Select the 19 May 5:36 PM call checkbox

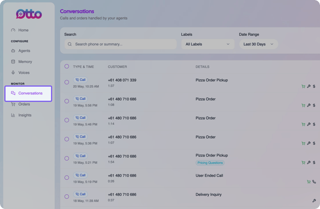tap(67, 139)
